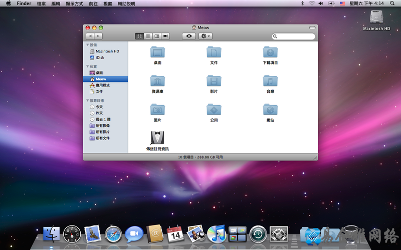This screenshot has width=401, height=250.
Task: Collapse the 搜尋目標 sidebar section
Action: [88, 100]
